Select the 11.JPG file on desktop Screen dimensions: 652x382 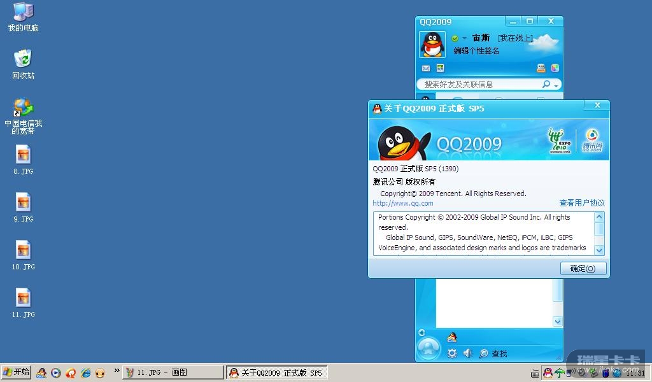(24, 304)
